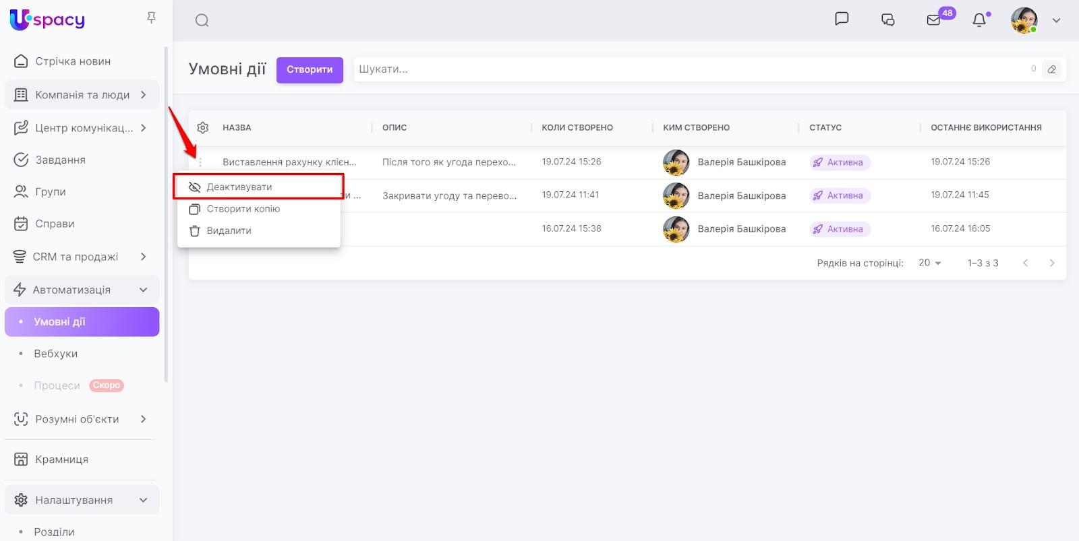Screen dimensions: 1079x541
Task: Expand the user profile menu arrow
Action: (1056, 20)
